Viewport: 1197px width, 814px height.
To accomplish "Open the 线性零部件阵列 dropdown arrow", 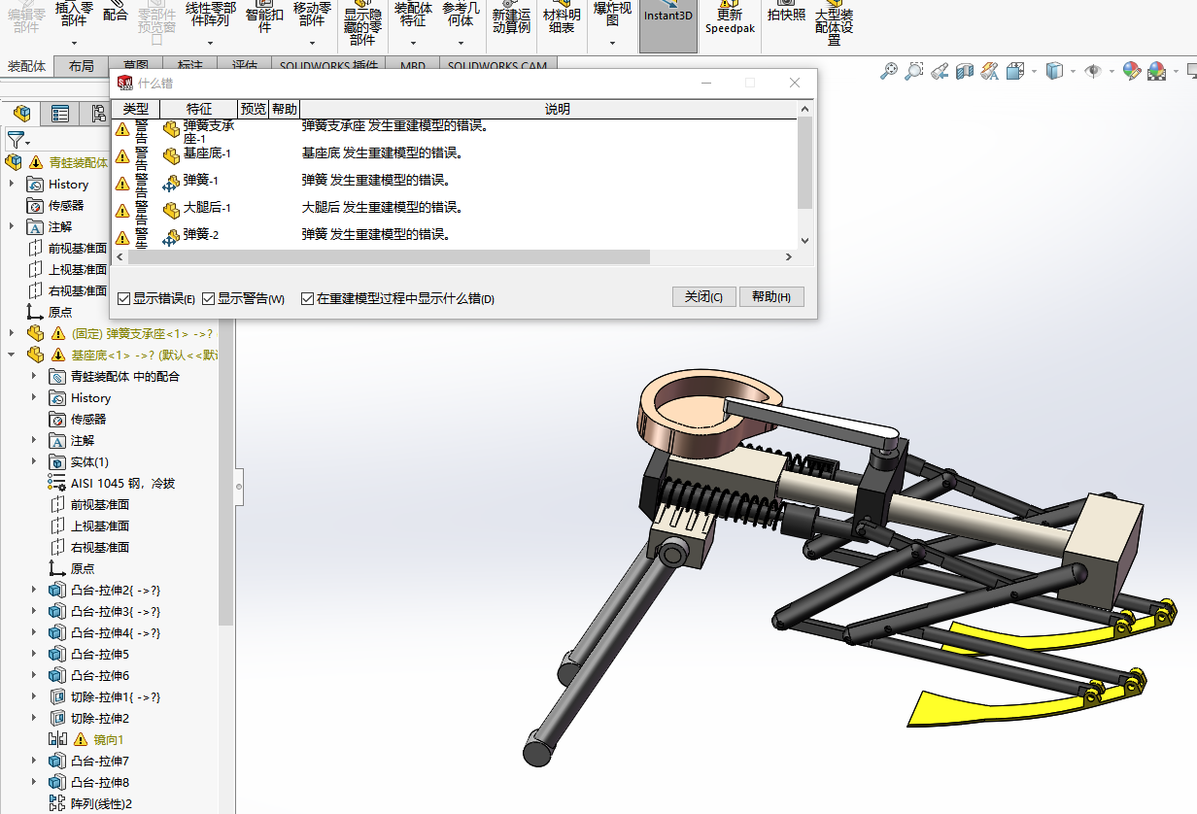I will (210, 44).
